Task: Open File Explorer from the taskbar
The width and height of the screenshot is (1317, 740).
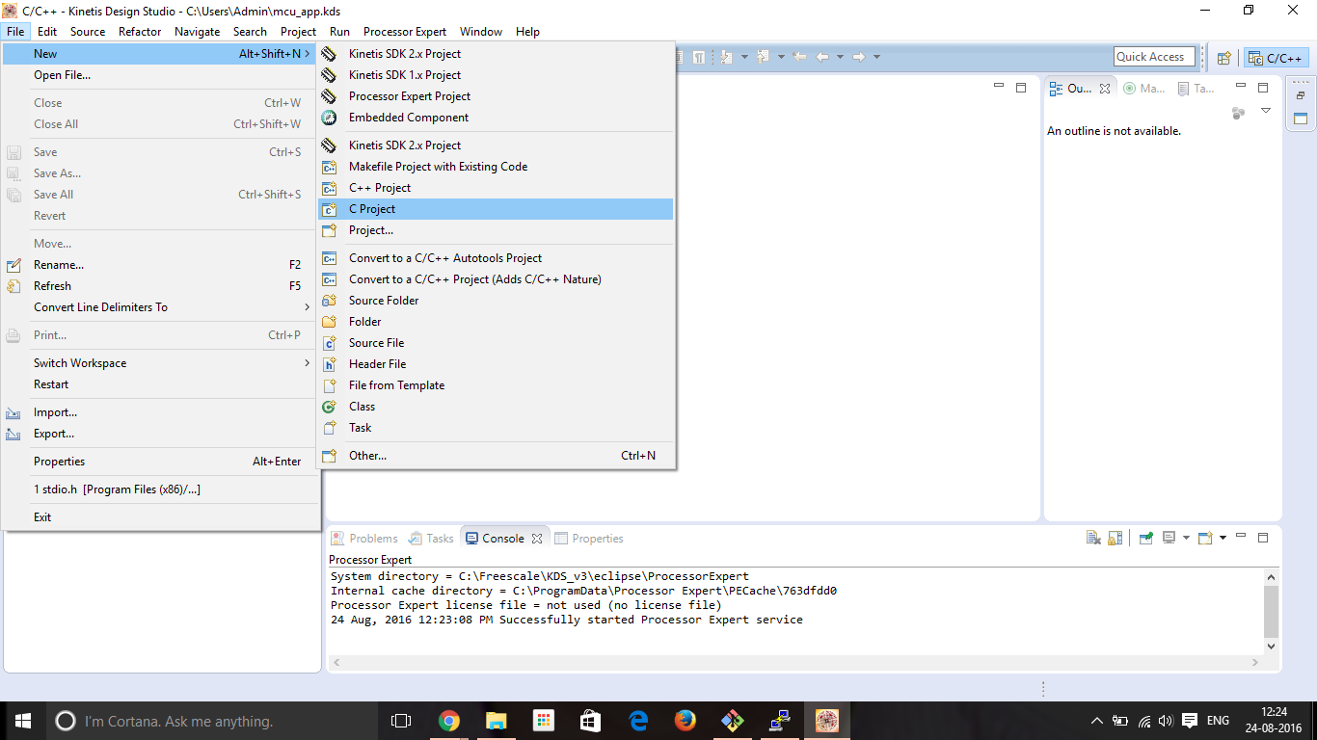Action: [496, 721]
